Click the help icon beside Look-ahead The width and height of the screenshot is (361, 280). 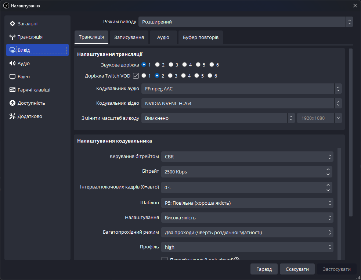point(237,259)
